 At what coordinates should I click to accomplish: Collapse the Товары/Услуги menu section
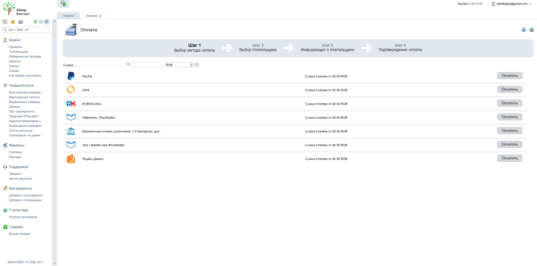click(21, 86)
